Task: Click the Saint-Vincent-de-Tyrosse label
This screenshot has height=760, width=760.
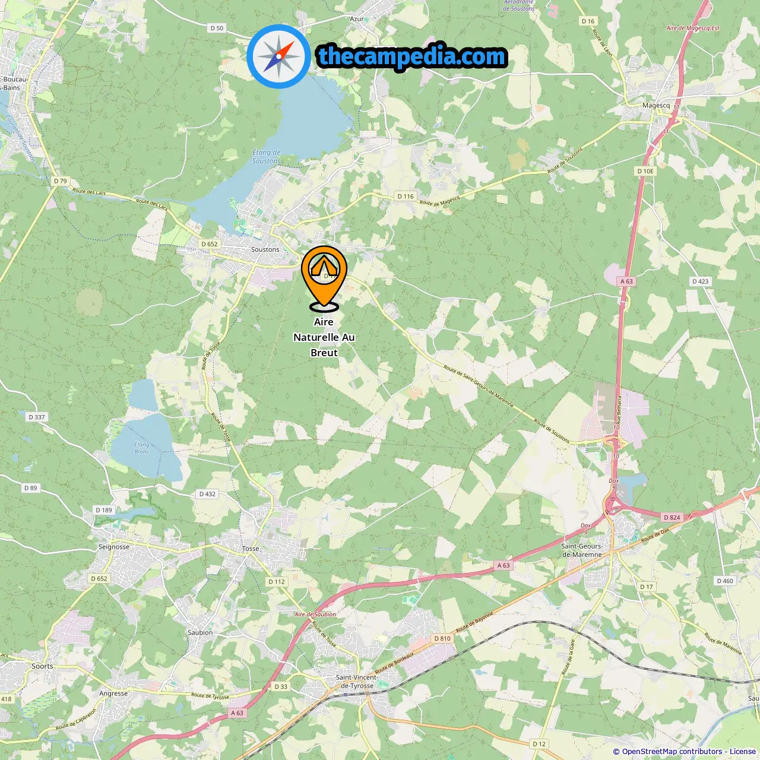Action: click(357, 682)
